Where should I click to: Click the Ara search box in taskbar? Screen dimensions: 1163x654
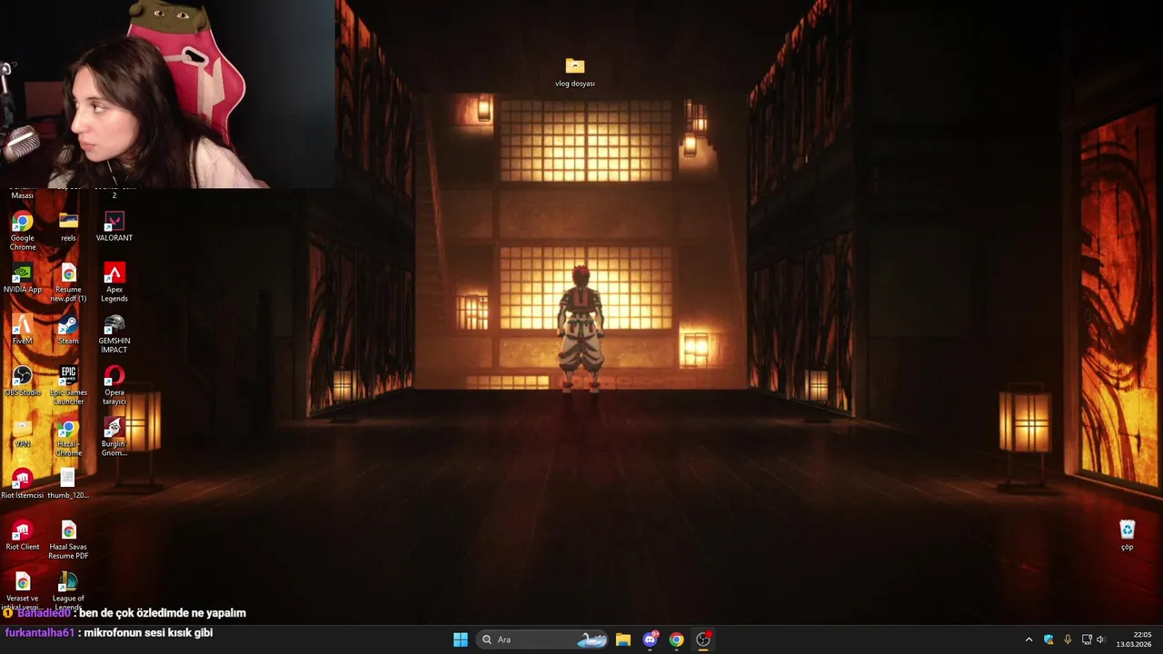(543, 639)
